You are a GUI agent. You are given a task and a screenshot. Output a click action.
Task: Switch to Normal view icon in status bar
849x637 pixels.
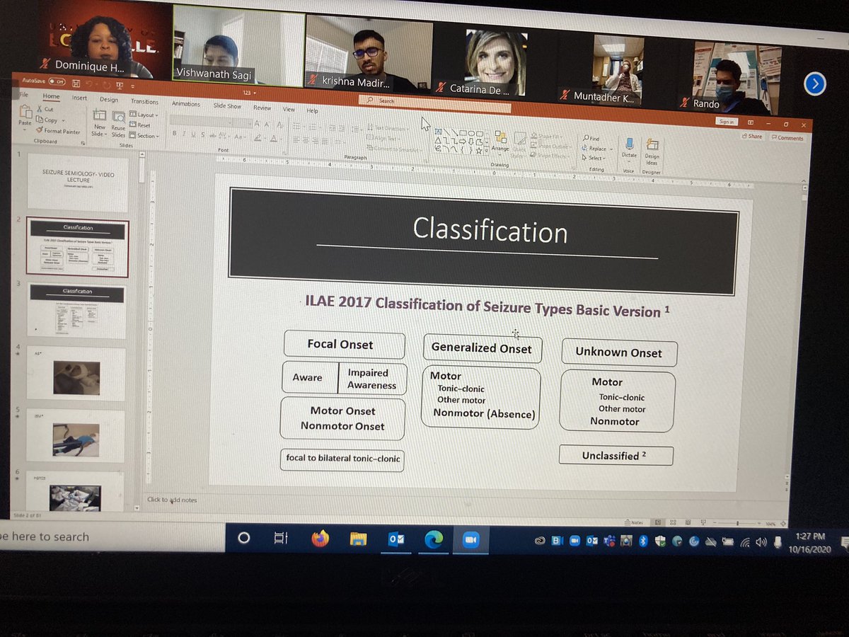coord(658,522)
